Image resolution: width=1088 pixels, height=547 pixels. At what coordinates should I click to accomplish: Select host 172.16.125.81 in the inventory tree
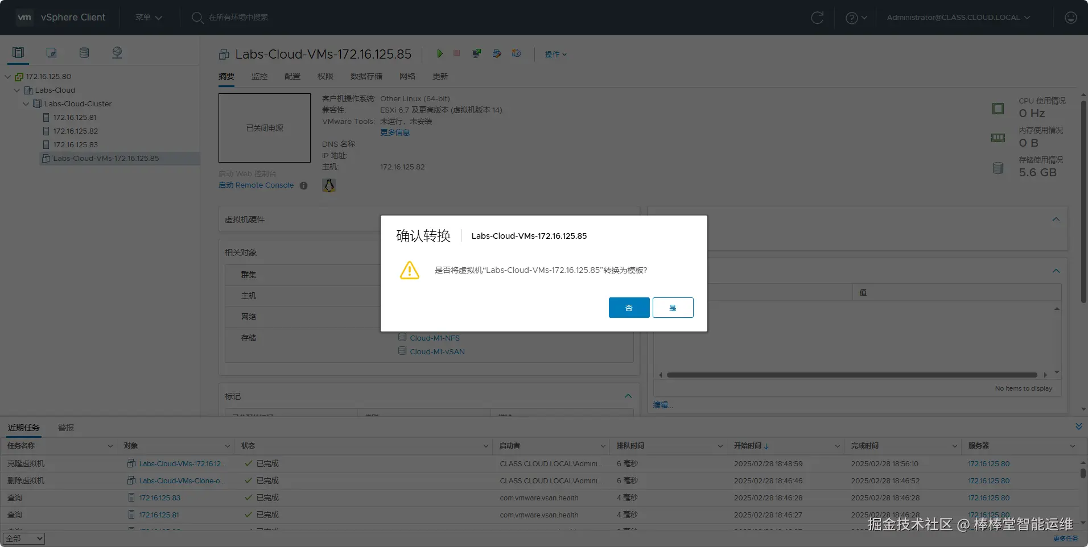[75, 118]
